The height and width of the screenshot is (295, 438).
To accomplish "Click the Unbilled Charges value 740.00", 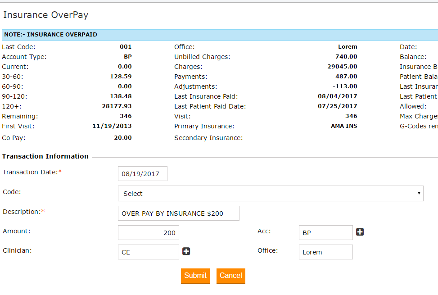I will 346,57.
